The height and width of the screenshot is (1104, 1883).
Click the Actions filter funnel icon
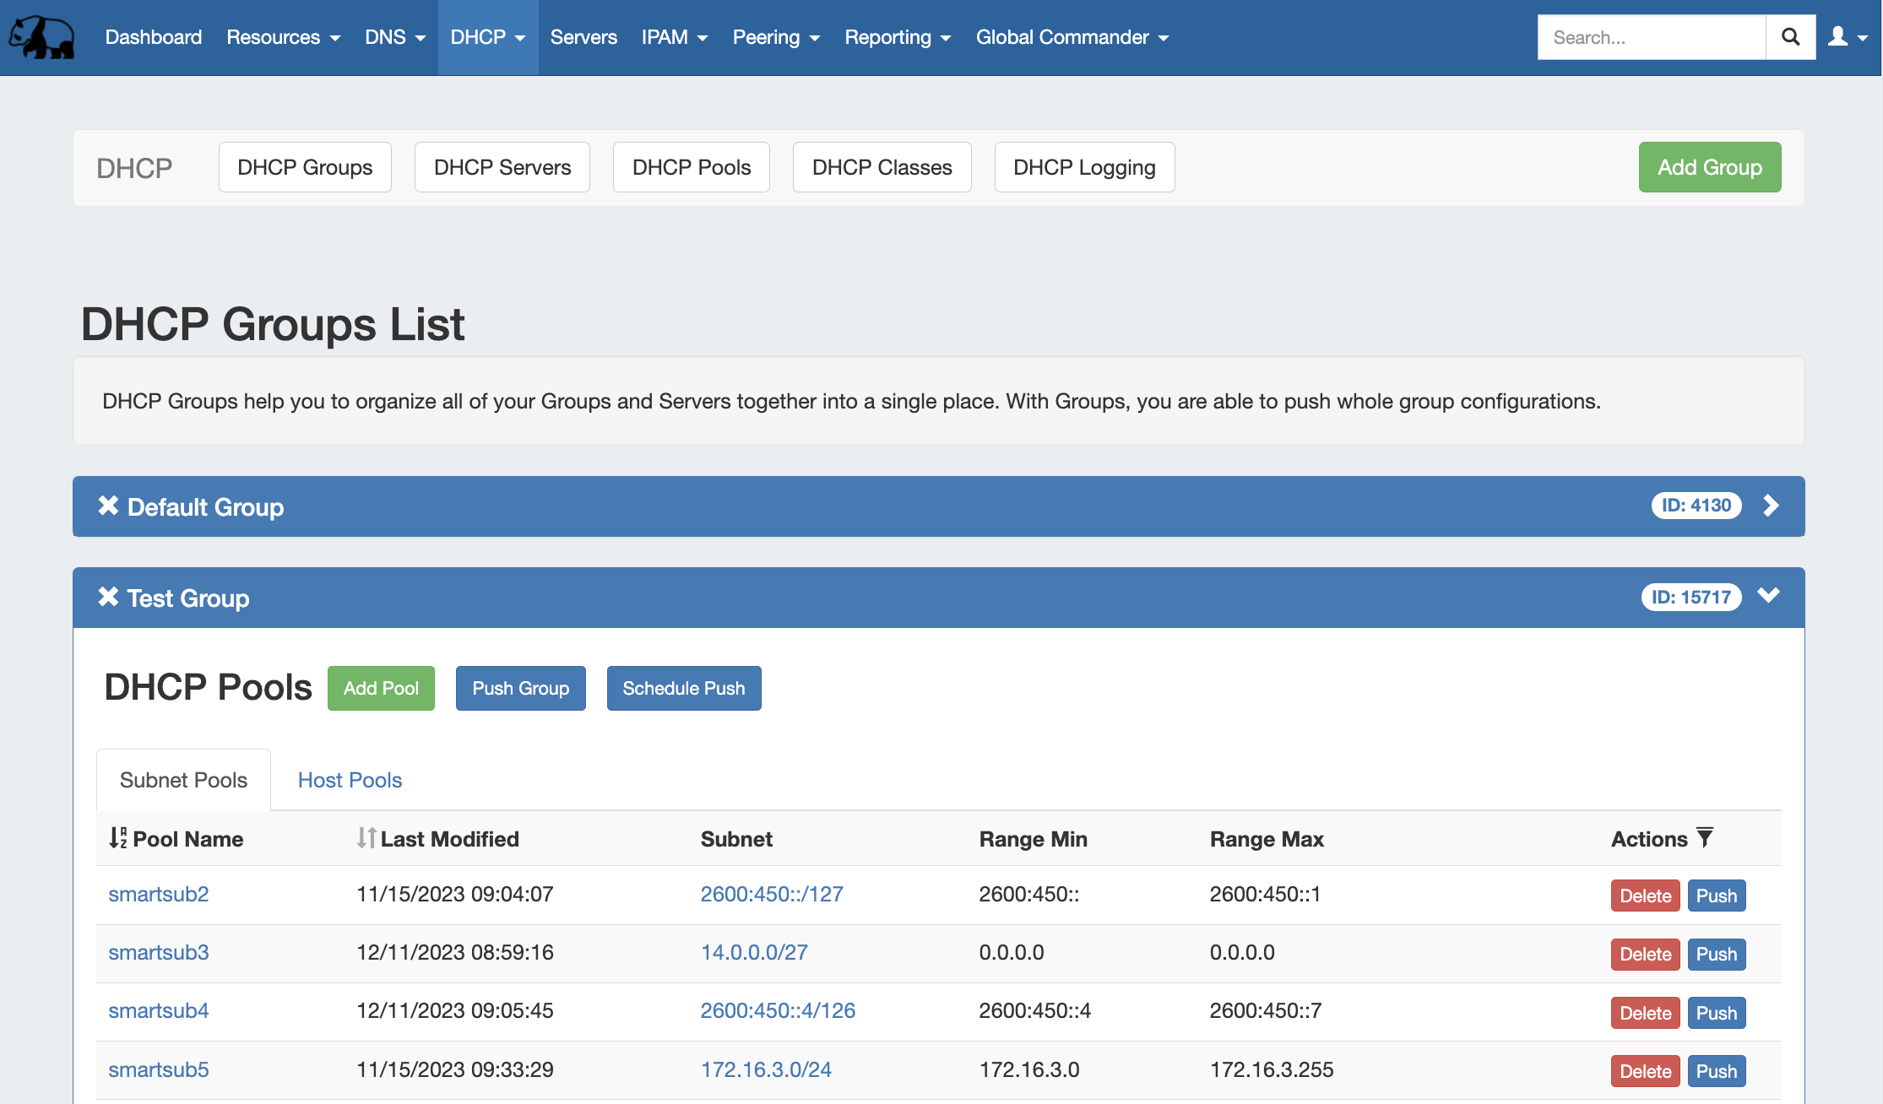[1705, 837]
